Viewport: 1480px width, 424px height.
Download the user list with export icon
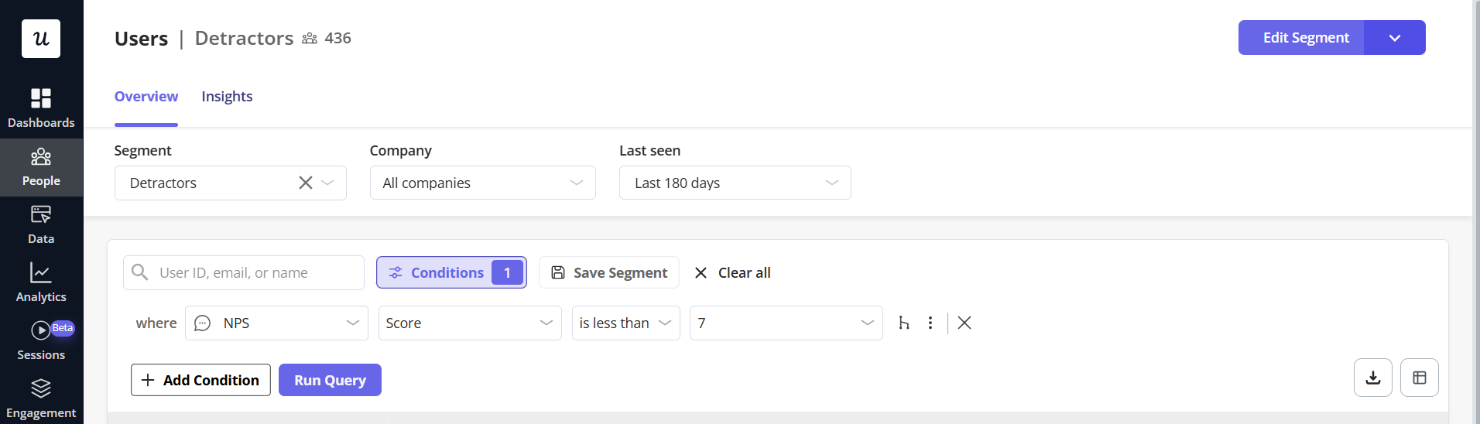coord(1372,378)
